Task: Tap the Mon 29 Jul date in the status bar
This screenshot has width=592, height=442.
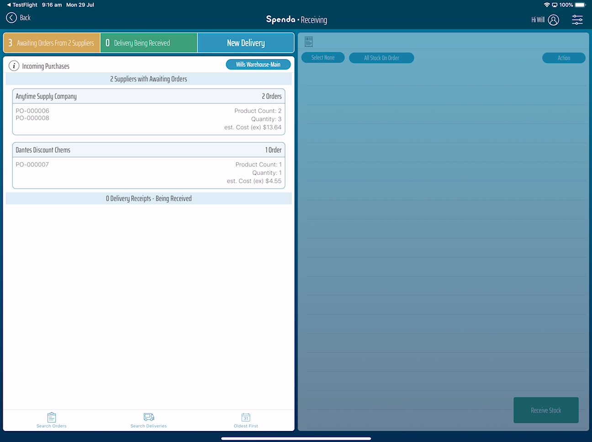Action: (x=80, y=5)
